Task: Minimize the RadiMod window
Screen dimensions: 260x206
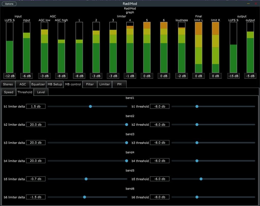Action: tap(248, 4)
